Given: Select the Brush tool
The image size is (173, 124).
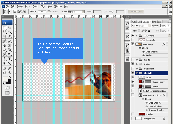Looking at the screenshot, I should coord(9,41).
